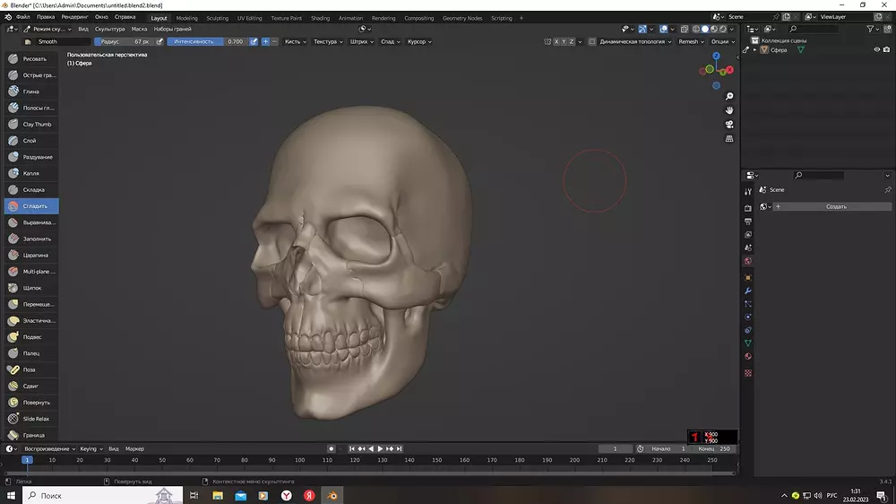Open the Remesh dropdown
Viewport: 896px width, 504px height.
[691, 41]
